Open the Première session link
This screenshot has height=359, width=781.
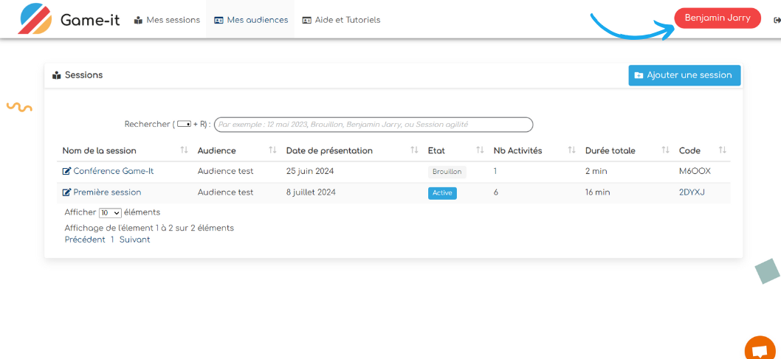pyautogui.click(x=107, y=192)
